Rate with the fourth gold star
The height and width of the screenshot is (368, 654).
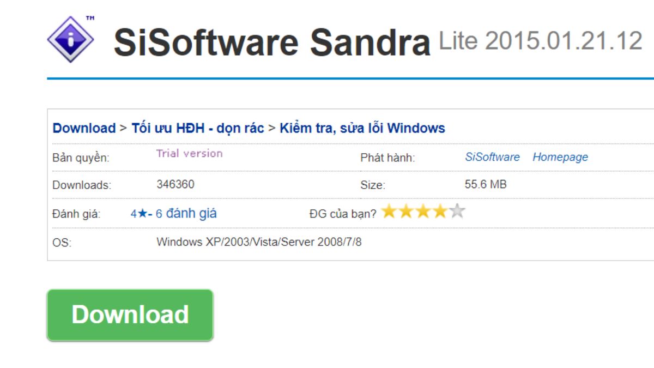pyautogui.click(x=440, y=211)
